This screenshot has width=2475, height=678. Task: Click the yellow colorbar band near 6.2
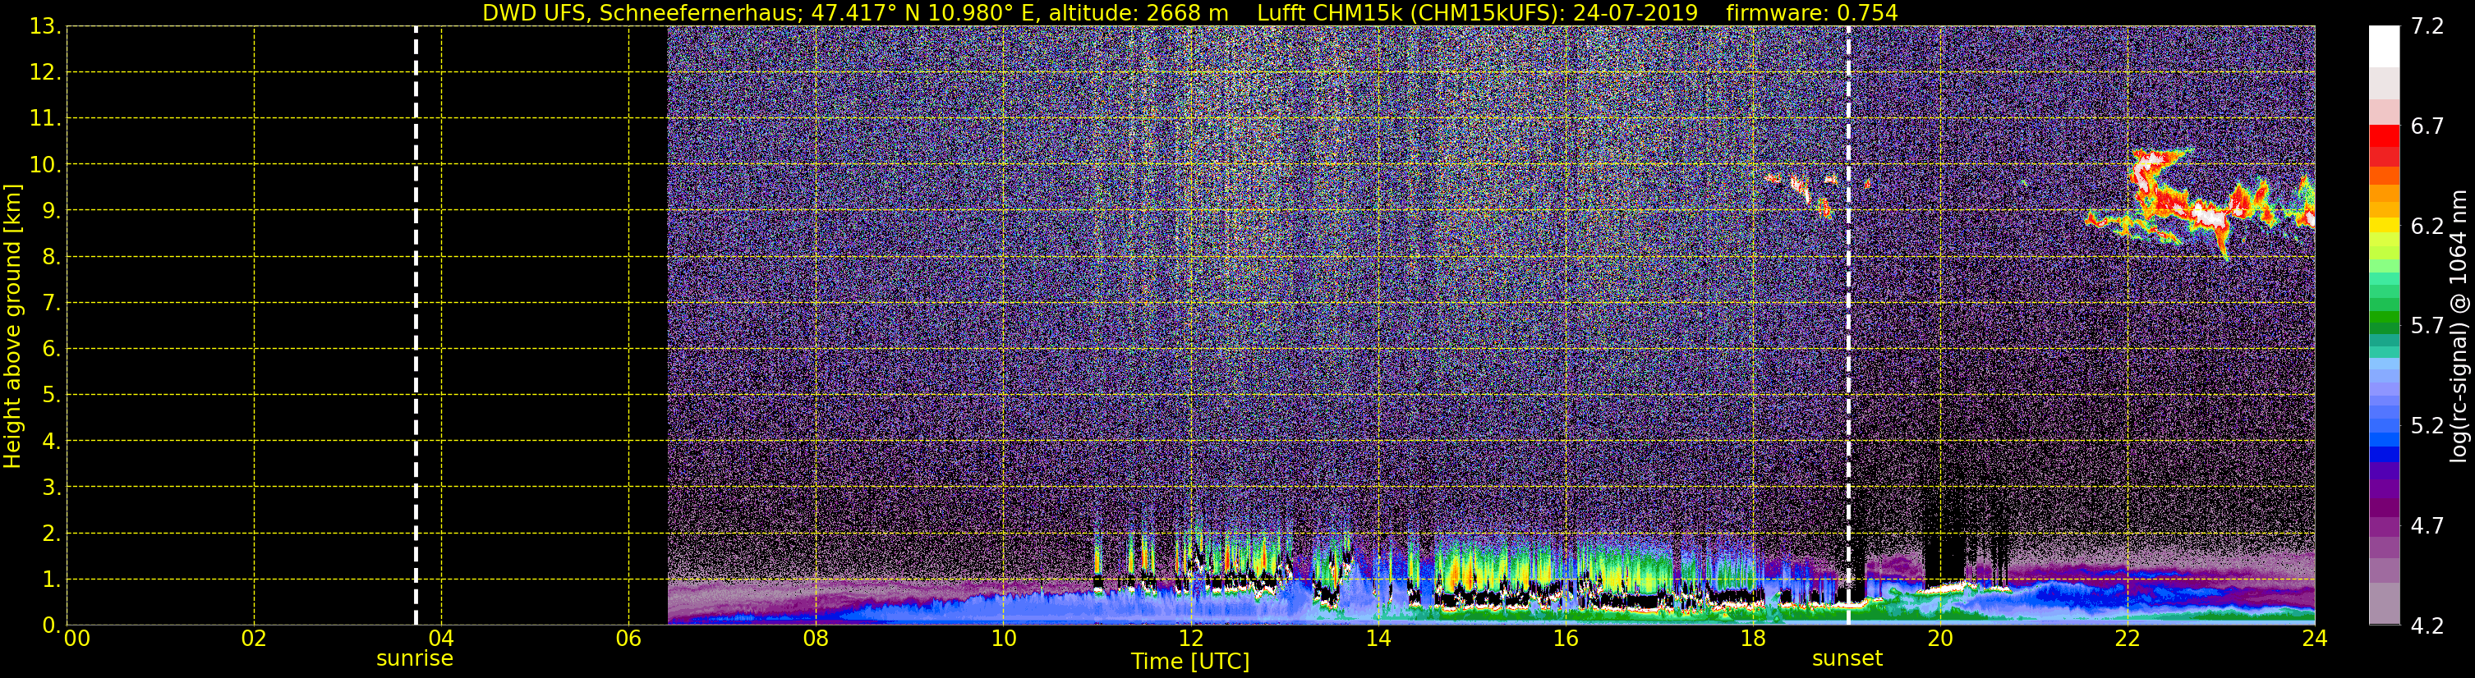2384,226
